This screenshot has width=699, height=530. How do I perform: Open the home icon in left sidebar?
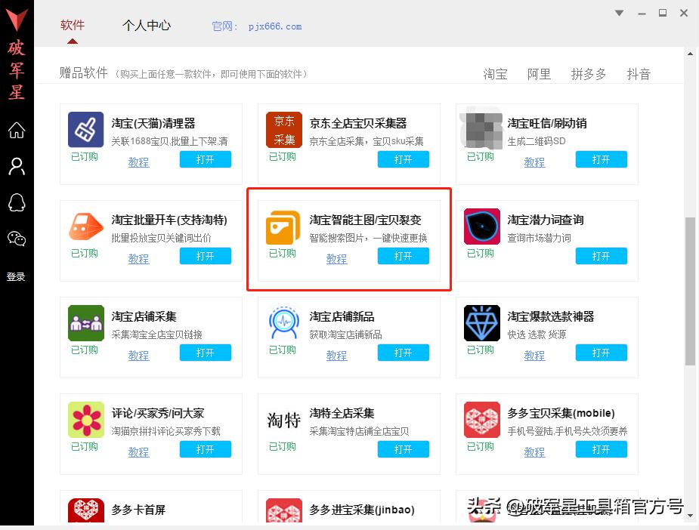(x=17, y=130)
